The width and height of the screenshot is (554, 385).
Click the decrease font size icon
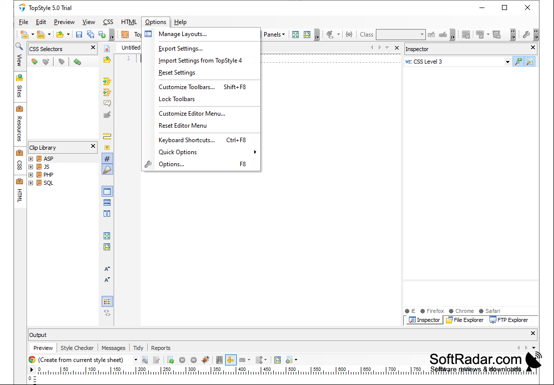point(107,280)
